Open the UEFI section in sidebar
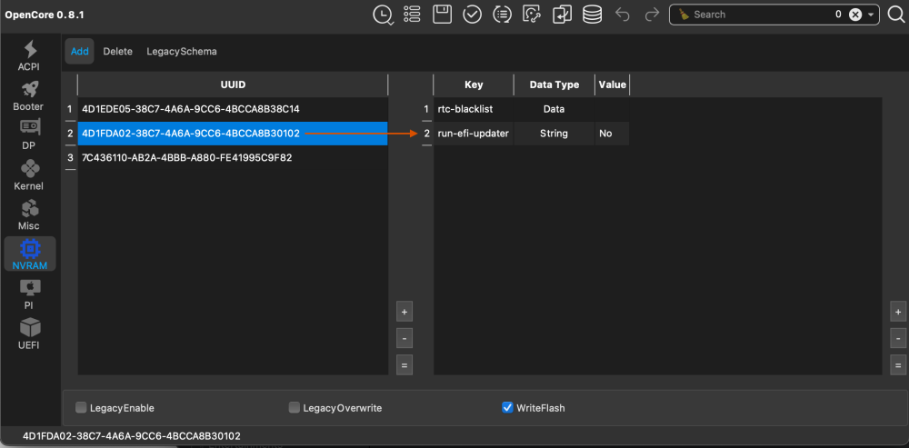The width and height of the screenshot is (909, 448). 29,334
